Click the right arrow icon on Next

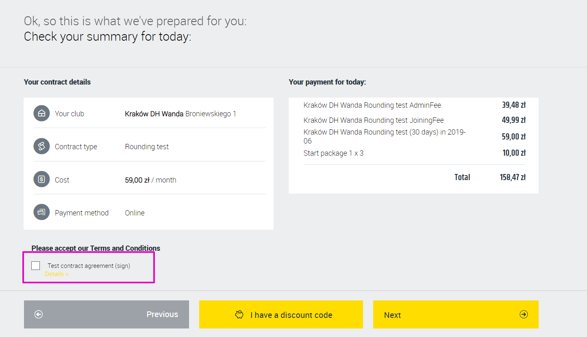point(524,314)
